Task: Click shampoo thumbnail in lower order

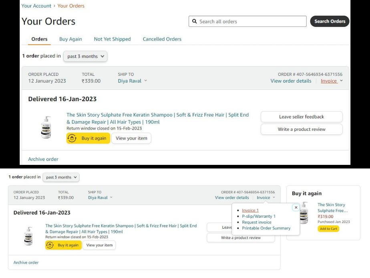Action: [x=28, y=236]
